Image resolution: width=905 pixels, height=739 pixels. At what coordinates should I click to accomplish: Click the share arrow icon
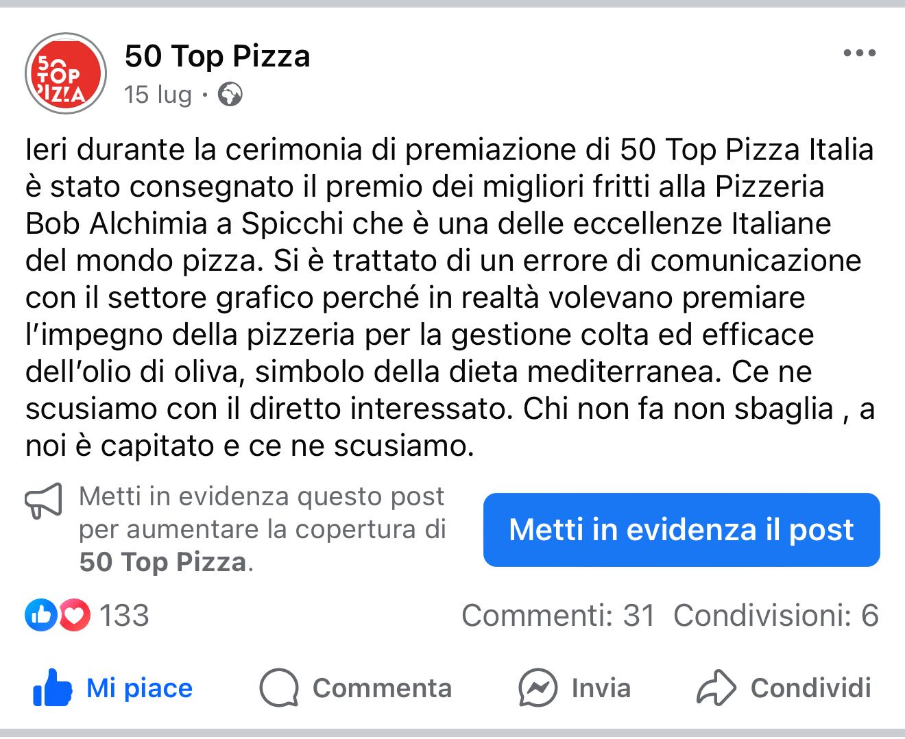(716, 688)
